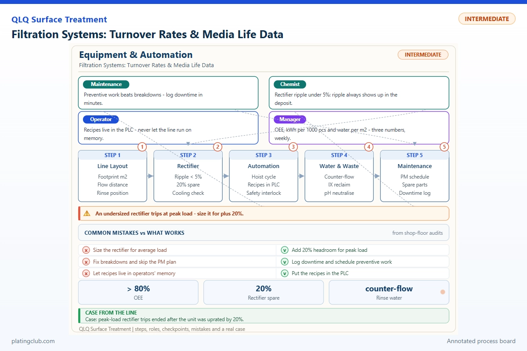Click the INTERMEDIATE badge in the page header
Image resolution: width=527 pixels, height=351 pixels.
click(487, 19)
